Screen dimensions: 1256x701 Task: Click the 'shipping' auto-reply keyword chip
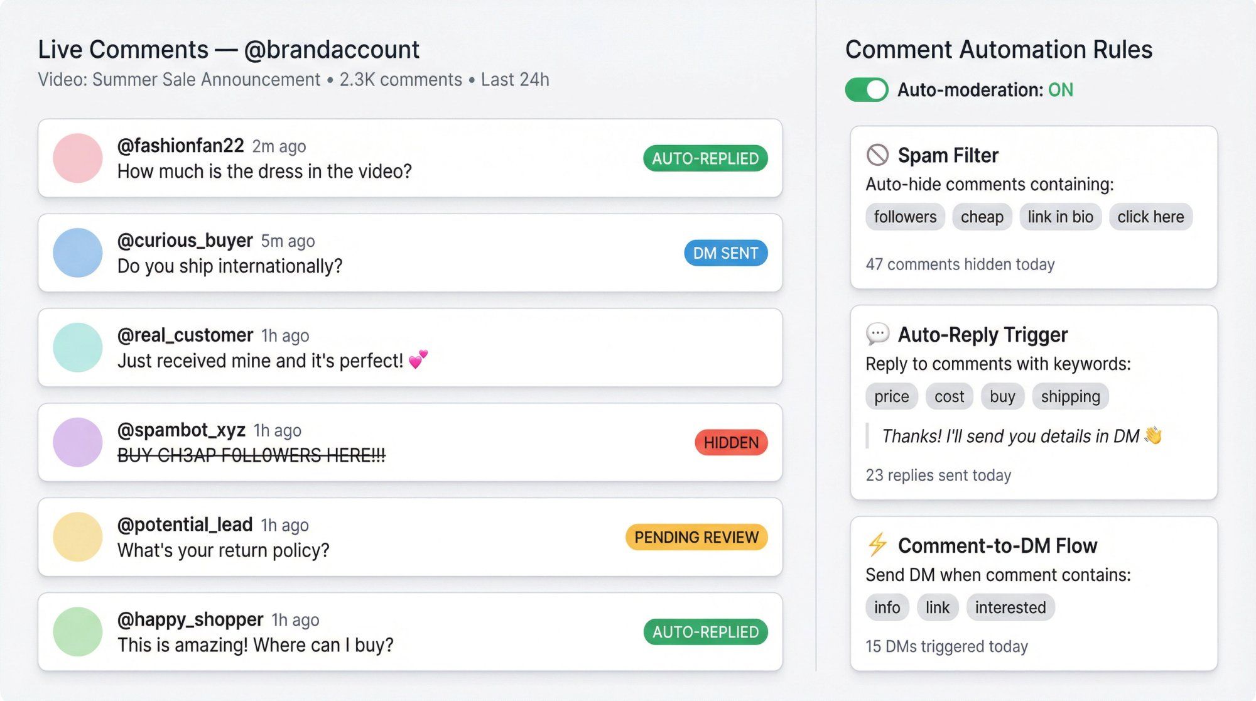(x=1070, y=396)
